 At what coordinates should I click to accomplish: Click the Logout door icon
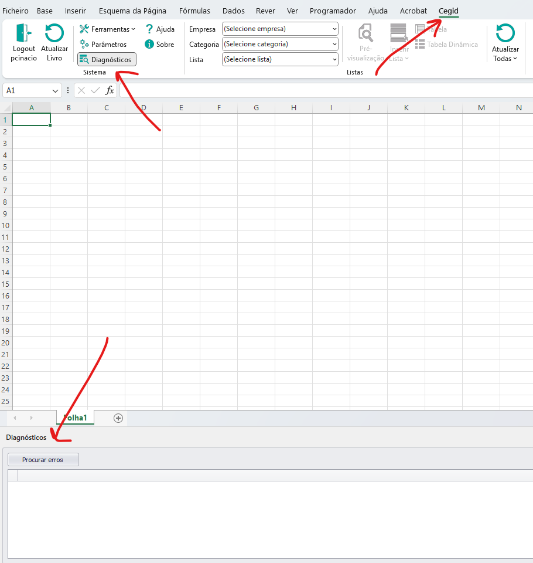(23, 33)
